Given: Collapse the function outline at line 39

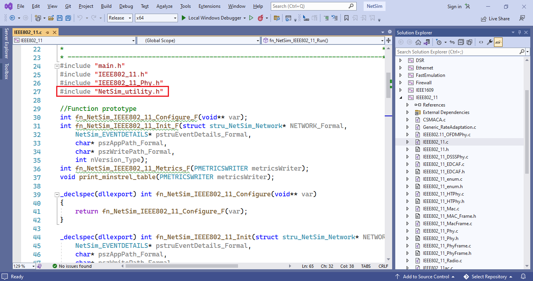Looking at the screenshot, I should pos(57,194).
